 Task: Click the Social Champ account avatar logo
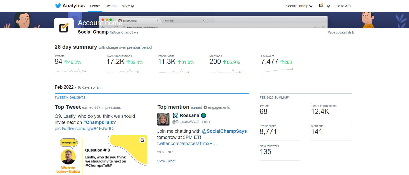coord(64,28)
